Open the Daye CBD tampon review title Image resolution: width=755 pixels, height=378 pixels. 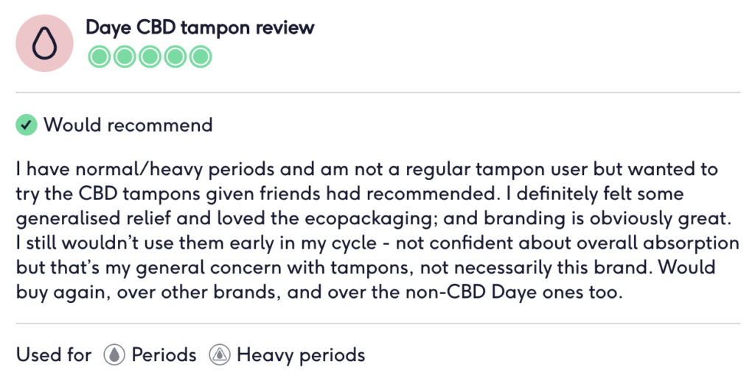pyautogui.click(x=200, y=28)
